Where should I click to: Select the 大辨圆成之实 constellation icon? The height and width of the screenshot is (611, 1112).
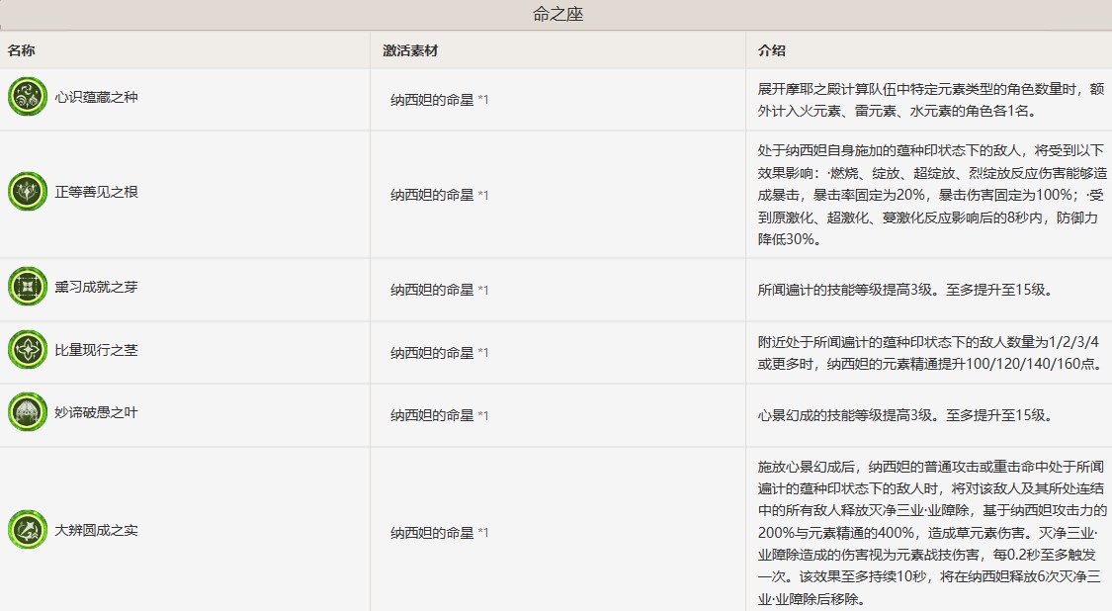28,530
